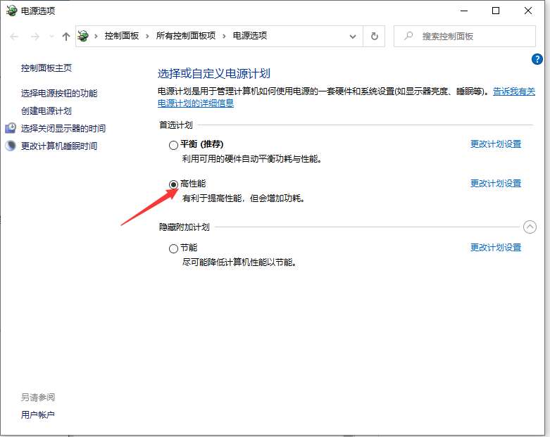Image resolution: width=550 pixels, height=437 pixels.
Task: Click the moon icon for sleep time
Action: pyautogui.click(x=11, y=146)
